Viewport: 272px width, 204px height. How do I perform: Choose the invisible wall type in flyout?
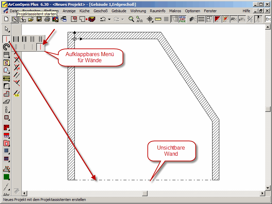(x=40, y=47)
